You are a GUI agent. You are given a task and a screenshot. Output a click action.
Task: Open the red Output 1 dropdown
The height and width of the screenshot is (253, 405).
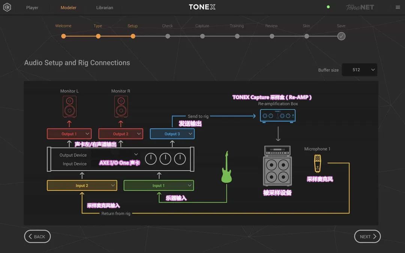(x=69, y=134)
